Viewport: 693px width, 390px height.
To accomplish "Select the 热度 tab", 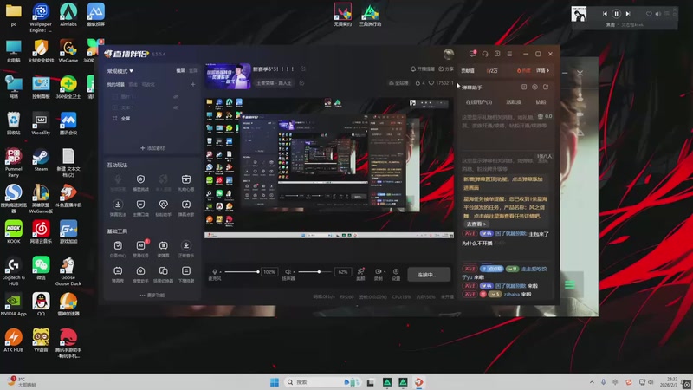I will (x=524, y=71).
